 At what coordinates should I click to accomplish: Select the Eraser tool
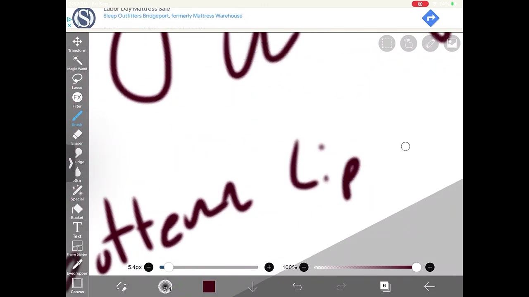[x=77, y=137]
